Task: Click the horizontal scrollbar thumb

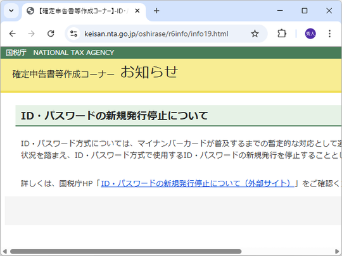Action: click(125, 252)
